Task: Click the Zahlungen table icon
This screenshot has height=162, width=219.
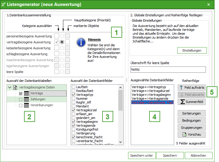Action: 26,99
